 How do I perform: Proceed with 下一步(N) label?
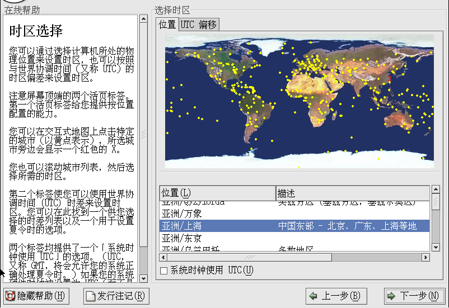point(419,296)
